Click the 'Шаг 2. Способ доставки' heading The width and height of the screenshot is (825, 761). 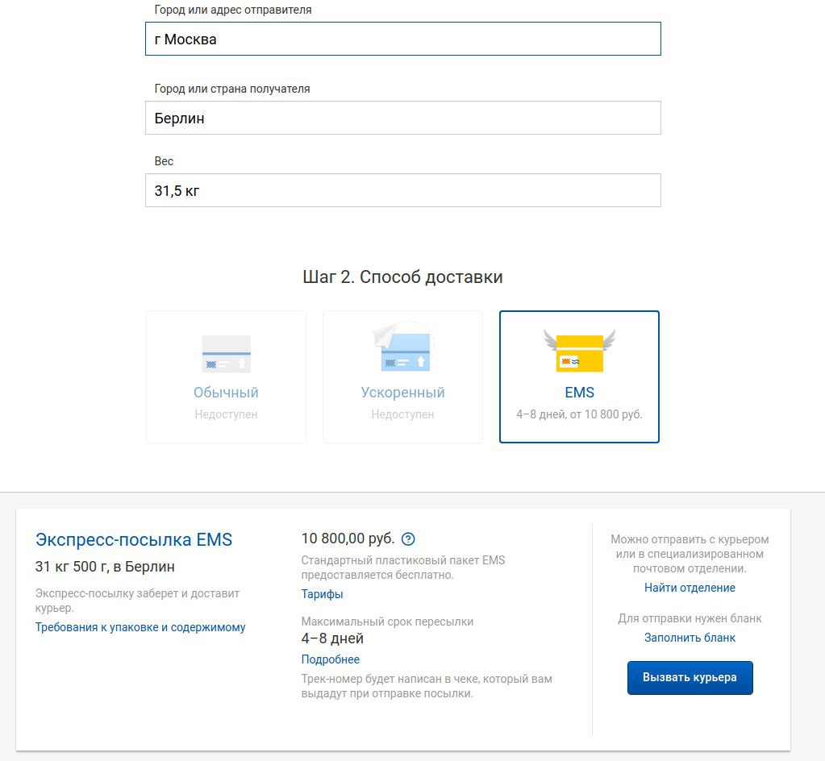402,277
